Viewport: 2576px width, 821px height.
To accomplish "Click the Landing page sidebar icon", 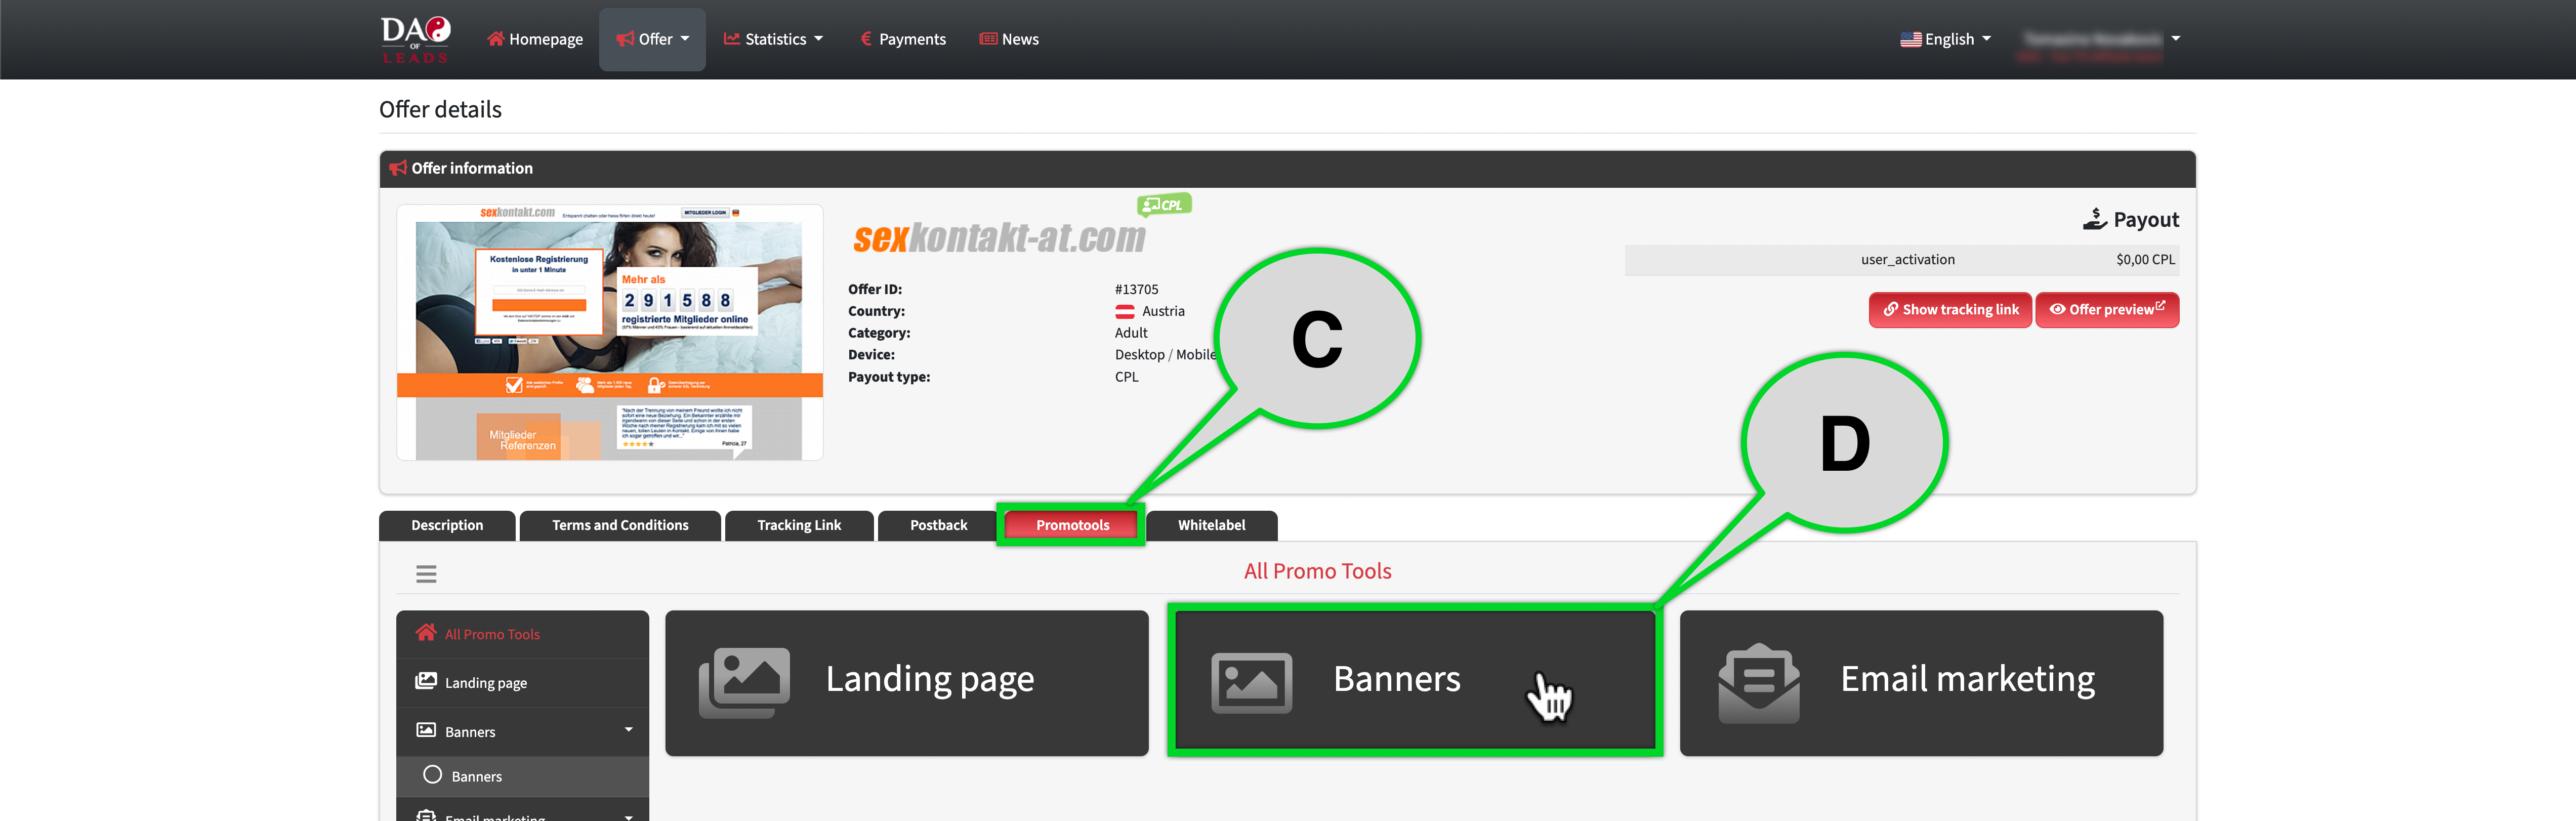I will tap(426, 682).
